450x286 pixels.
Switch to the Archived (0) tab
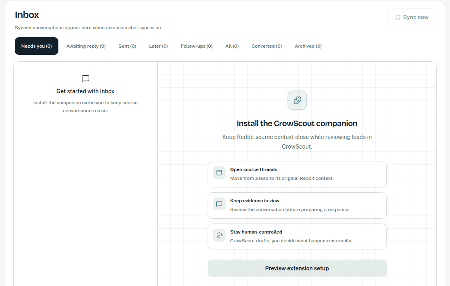308,46
